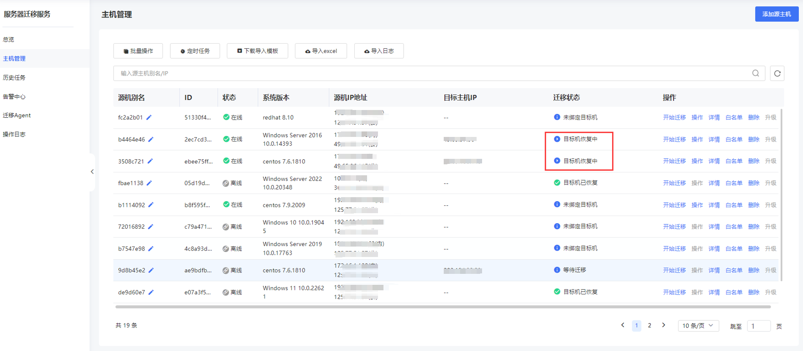Refresh the host list
This screenshot has height=351, width=803.
point(777,73)
